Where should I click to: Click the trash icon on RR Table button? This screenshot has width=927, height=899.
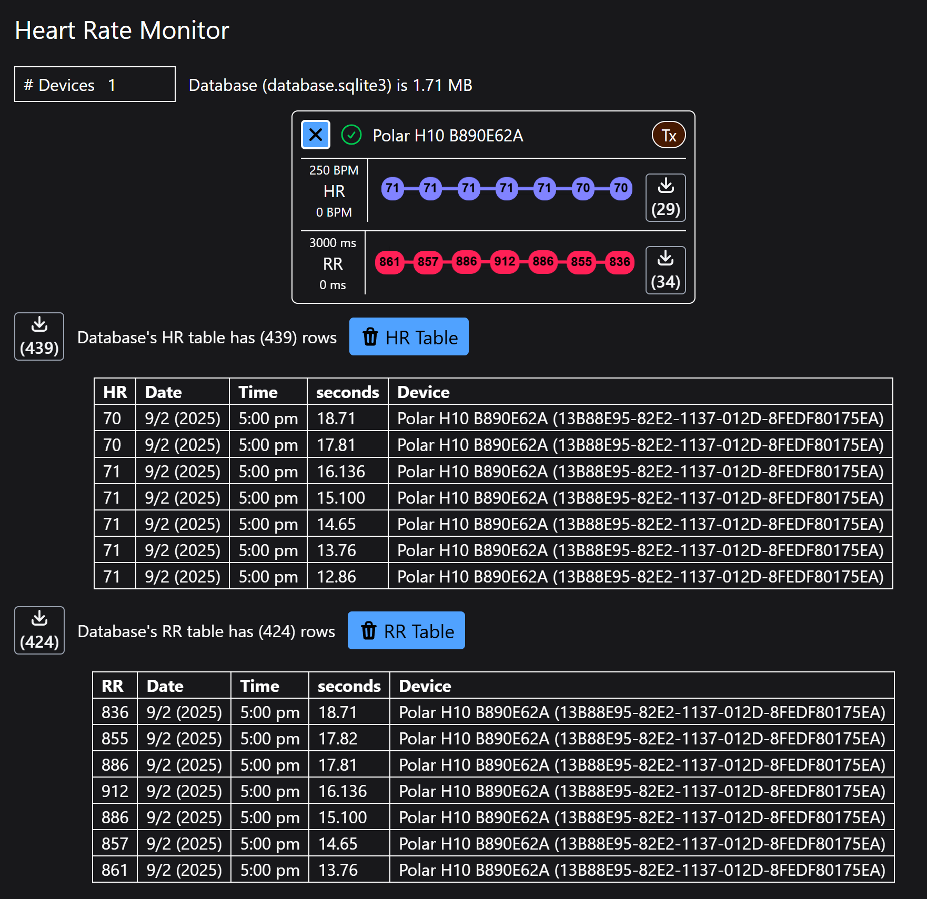click(368, 631)
